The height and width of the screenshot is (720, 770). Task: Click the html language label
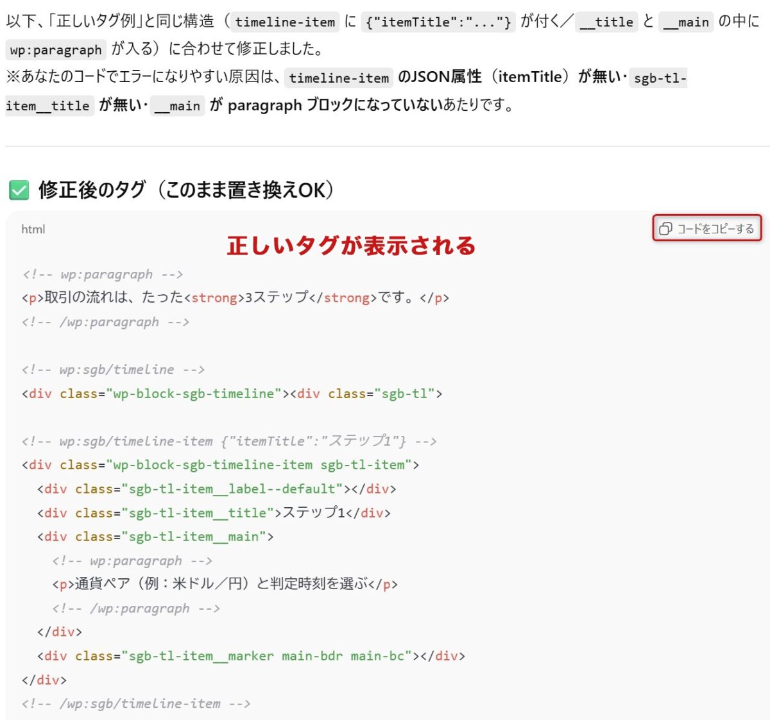pos(33,230)
